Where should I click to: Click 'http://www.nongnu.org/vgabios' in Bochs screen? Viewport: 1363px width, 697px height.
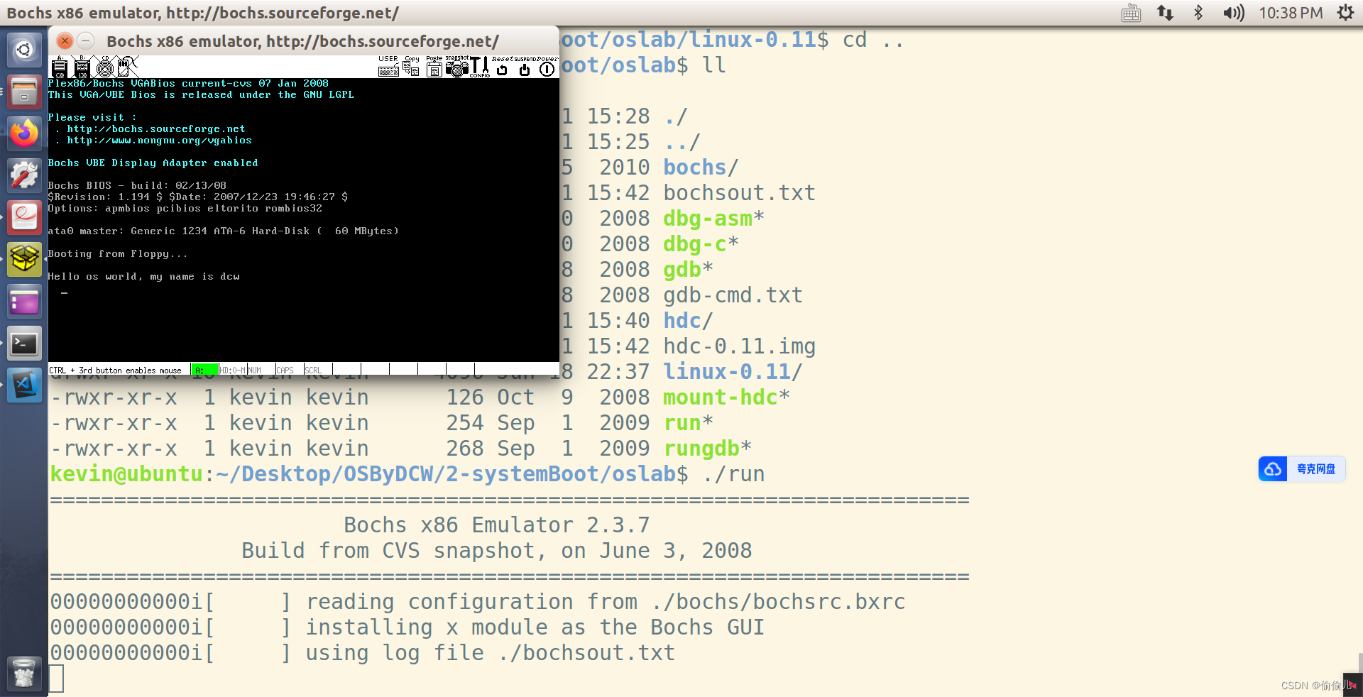tap(159, 140)
